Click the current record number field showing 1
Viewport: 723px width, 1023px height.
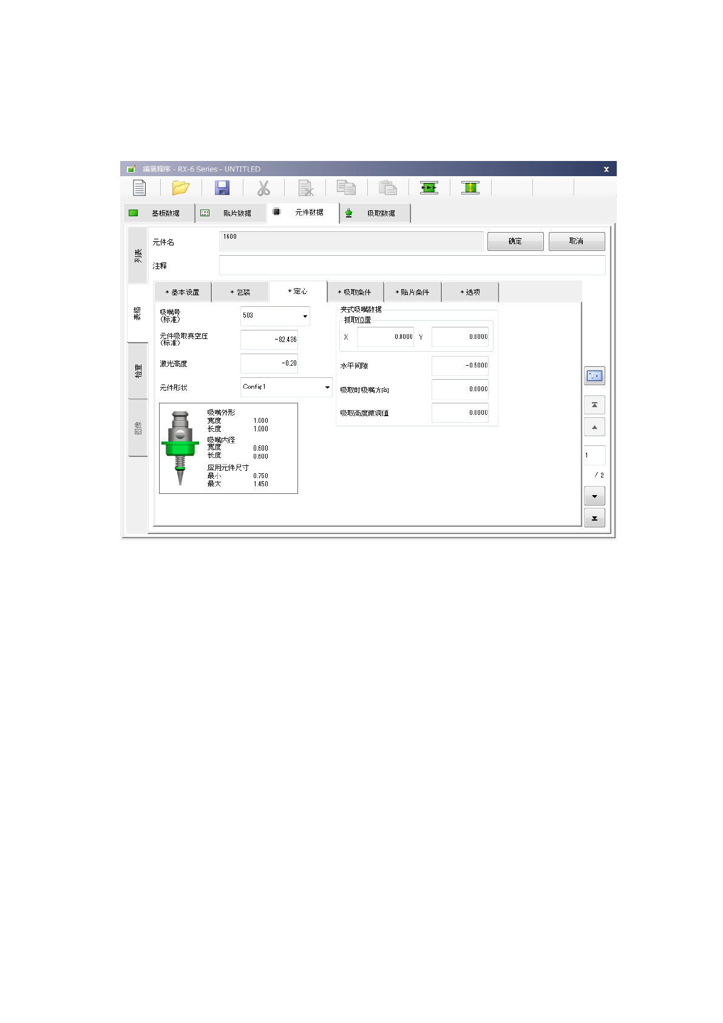[x=594, y=455]
